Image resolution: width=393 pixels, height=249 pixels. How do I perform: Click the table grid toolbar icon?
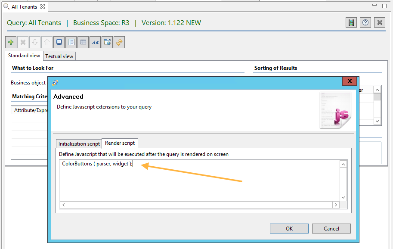tap(83, 42)
